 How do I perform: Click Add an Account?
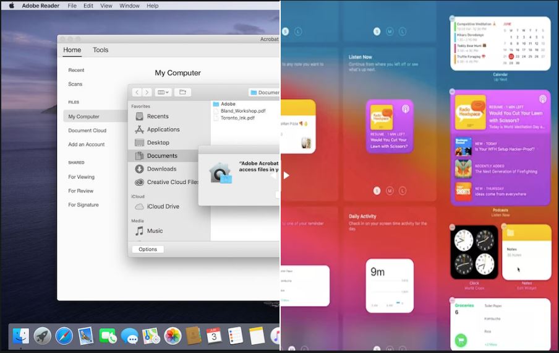tap(87, 144)
